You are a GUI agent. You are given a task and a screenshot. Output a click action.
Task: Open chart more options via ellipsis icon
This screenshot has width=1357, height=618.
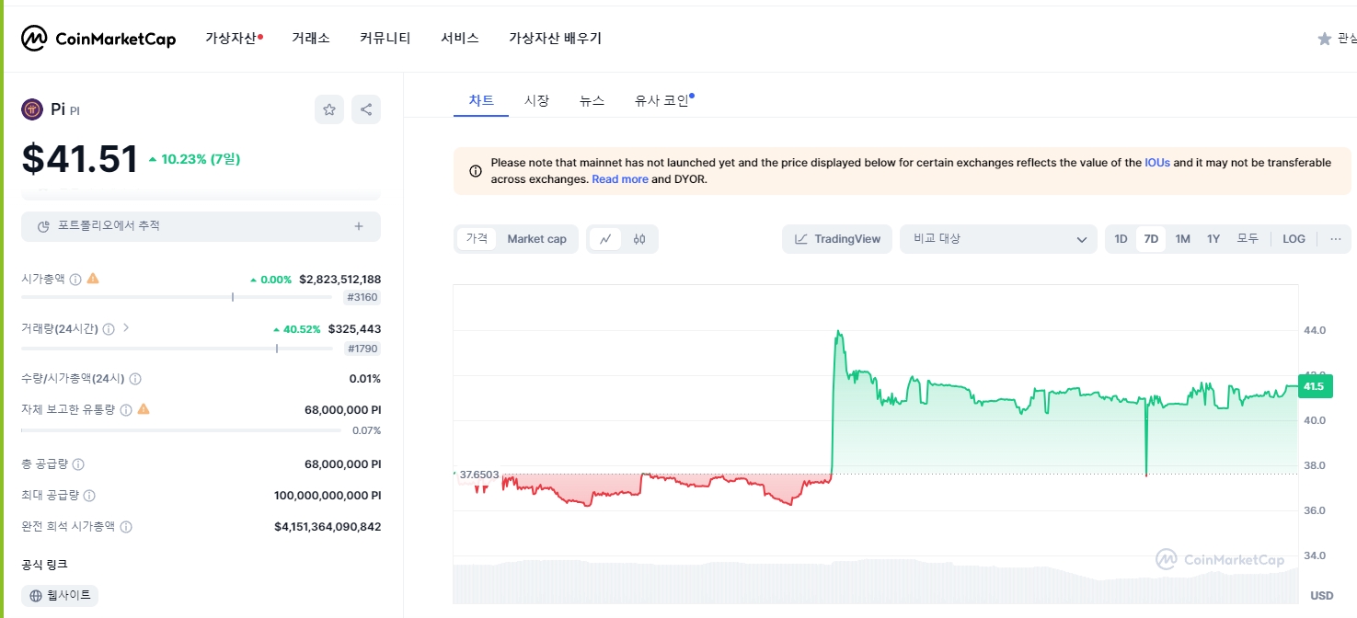click(1335, 238)
